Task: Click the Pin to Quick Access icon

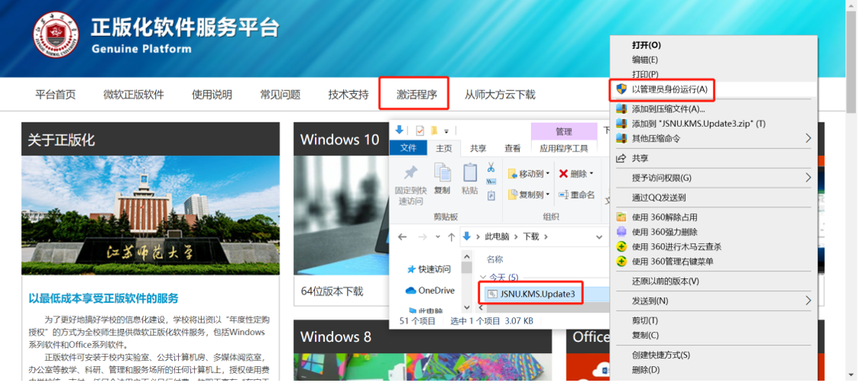Action: tap(410, 173)
